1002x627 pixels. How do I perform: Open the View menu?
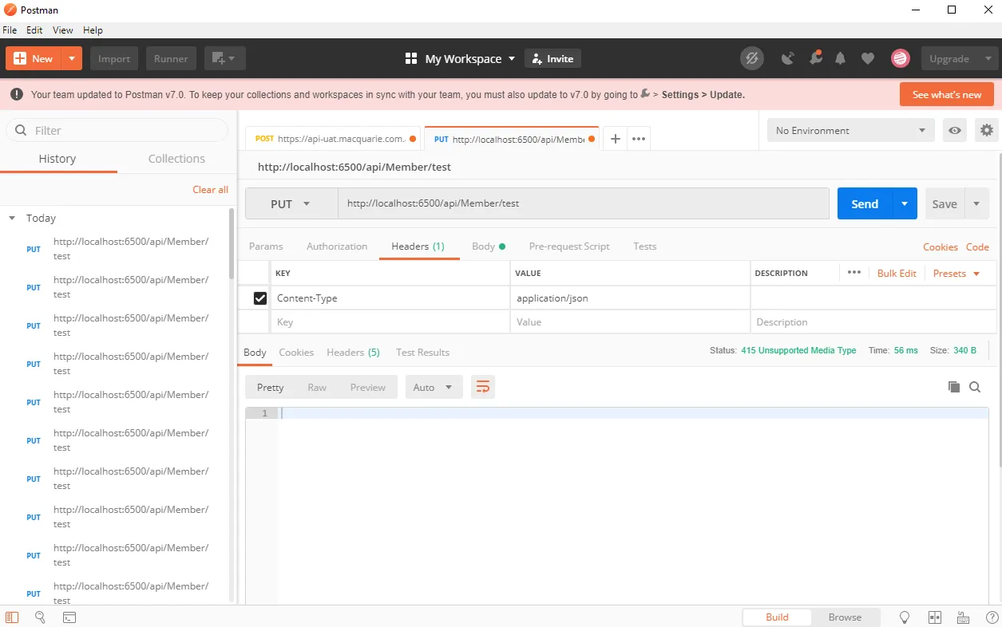(63, 30)
